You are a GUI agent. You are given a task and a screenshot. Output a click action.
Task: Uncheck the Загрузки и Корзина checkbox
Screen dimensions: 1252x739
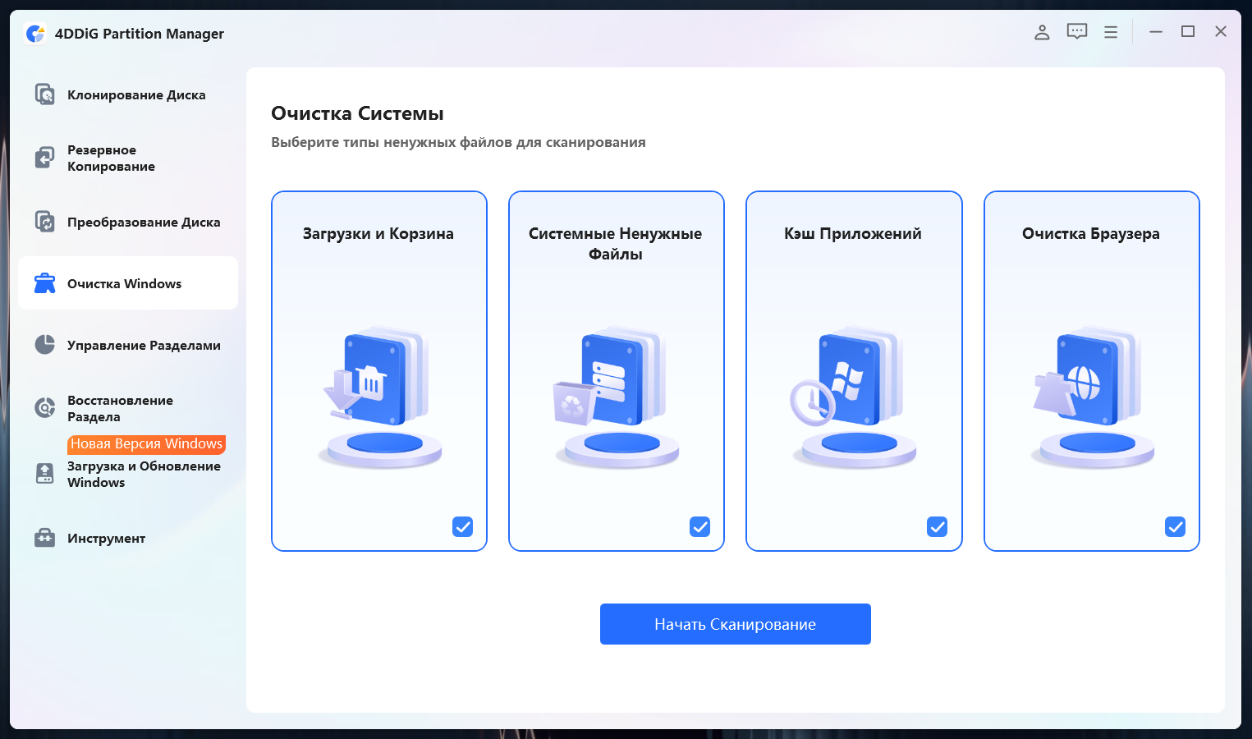point(463,526)
